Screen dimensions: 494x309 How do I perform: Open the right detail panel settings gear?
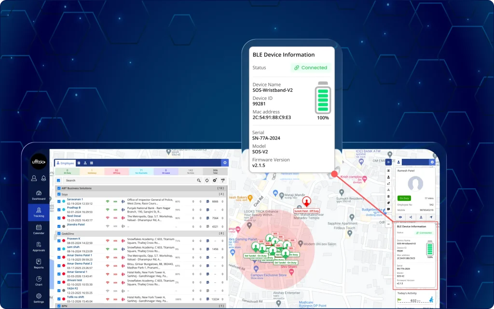click(432, 162)
